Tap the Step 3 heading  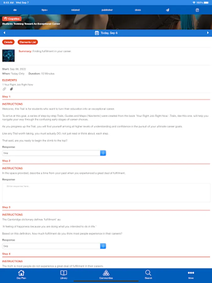pos(6,207)
